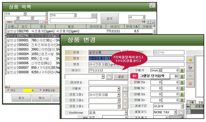Expand 상품그룹3 dropdown
The width and height of the screenshot is (206, 122).
pyautogui.click(x=118, y=106)
